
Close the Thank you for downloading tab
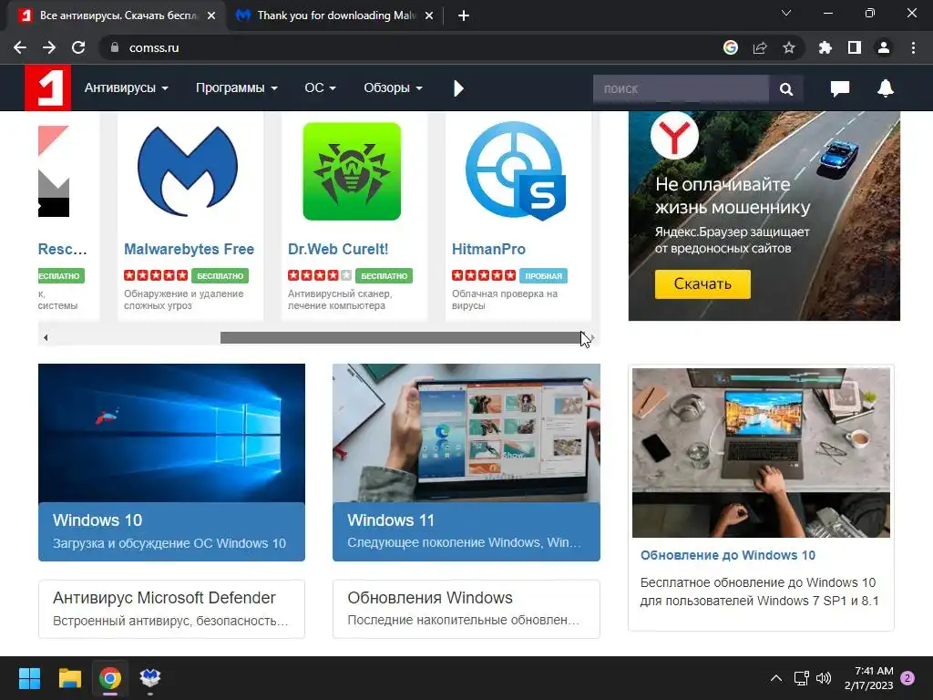click(429, 16)
